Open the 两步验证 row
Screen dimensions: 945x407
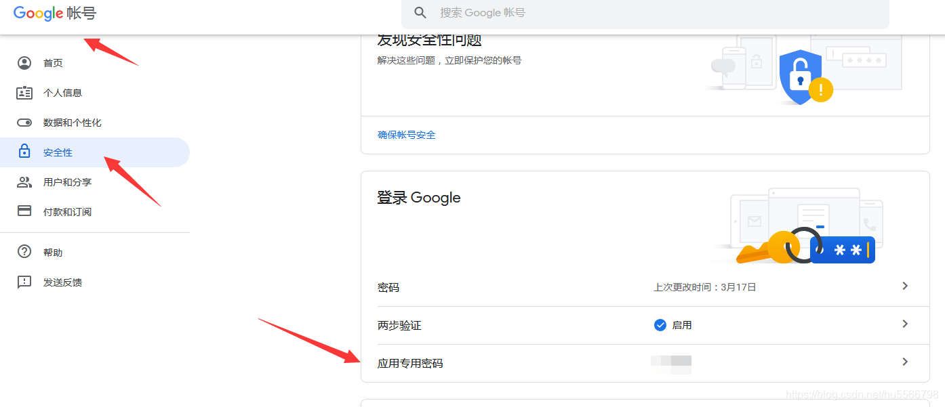[x=645, y=325]
